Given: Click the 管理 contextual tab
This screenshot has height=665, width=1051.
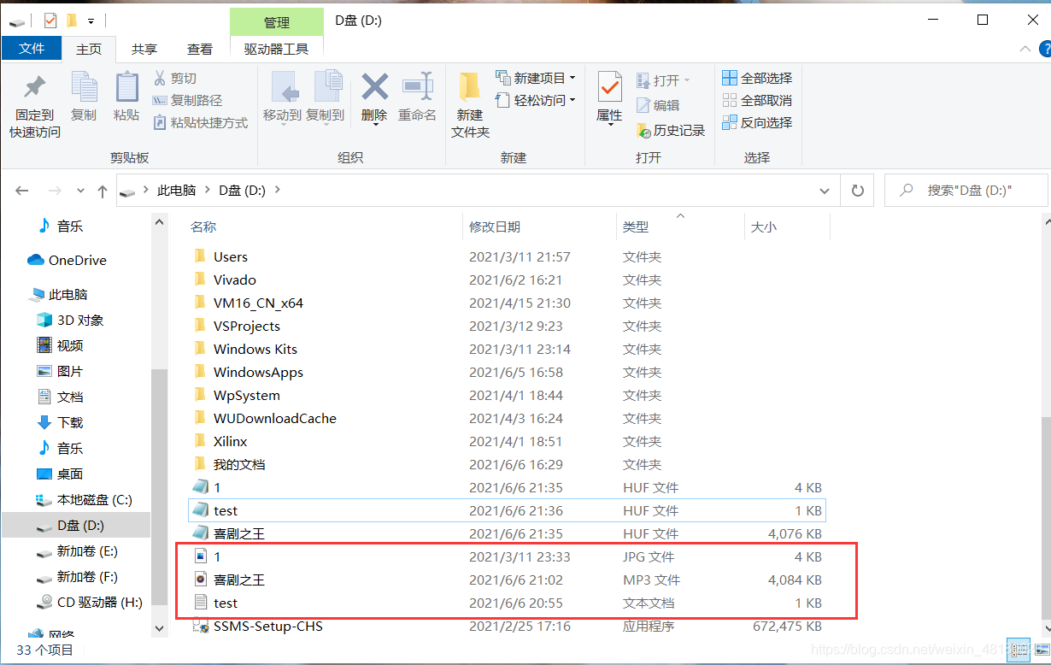Looking at the screenshot, I should [x=277, y=22].
